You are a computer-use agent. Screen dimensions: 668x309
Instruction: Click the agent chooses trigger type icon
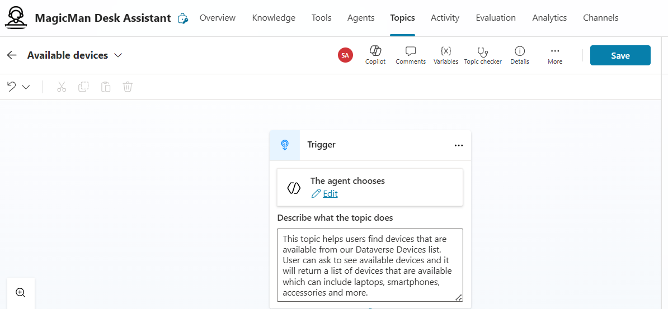[x=294, y=187]
